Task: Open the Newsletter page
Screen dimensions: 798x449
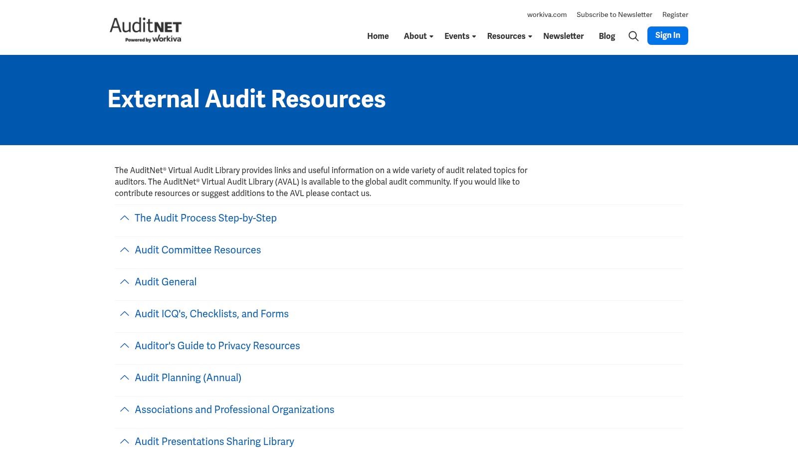Action: point(564,36)
